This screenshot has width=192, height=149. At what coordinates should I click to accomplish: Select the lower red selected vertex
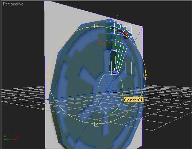127,35
